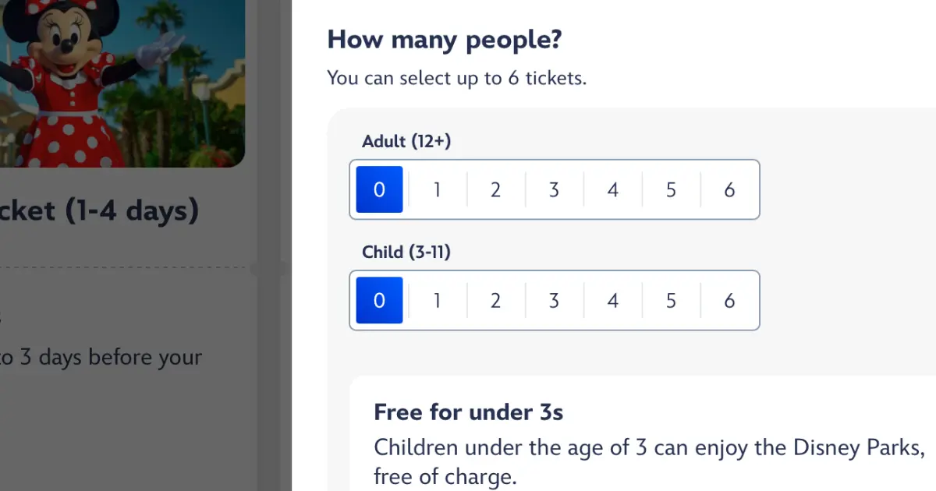Choose 6 Adult (12+) tickets
The image size is (936, 491).
(x=729, y=189)
